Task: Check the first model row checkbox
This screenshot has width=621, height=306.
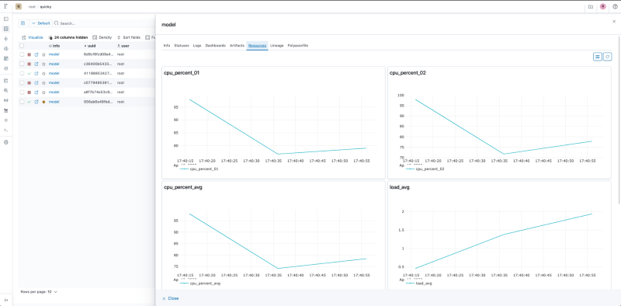Action: (23, 54)
